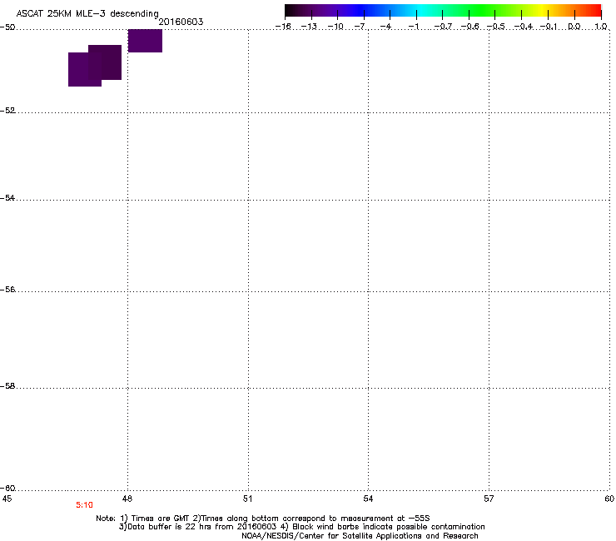This screenshot has height=541, width=616.
Task: Click the purple data cell right of 48 longitude line
Action: coord(145,41)
